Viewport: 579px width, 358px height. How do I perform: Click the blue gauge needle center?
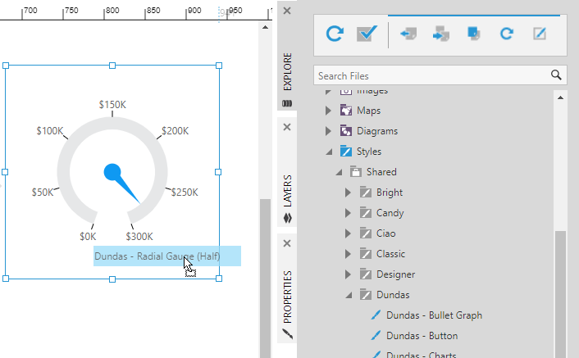coord(113,172)
